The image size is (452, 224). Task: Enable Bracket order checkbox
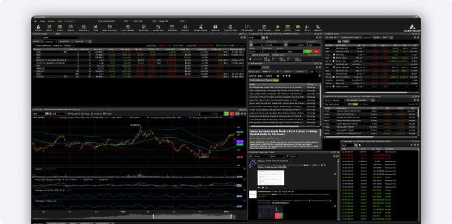[270, 54]
